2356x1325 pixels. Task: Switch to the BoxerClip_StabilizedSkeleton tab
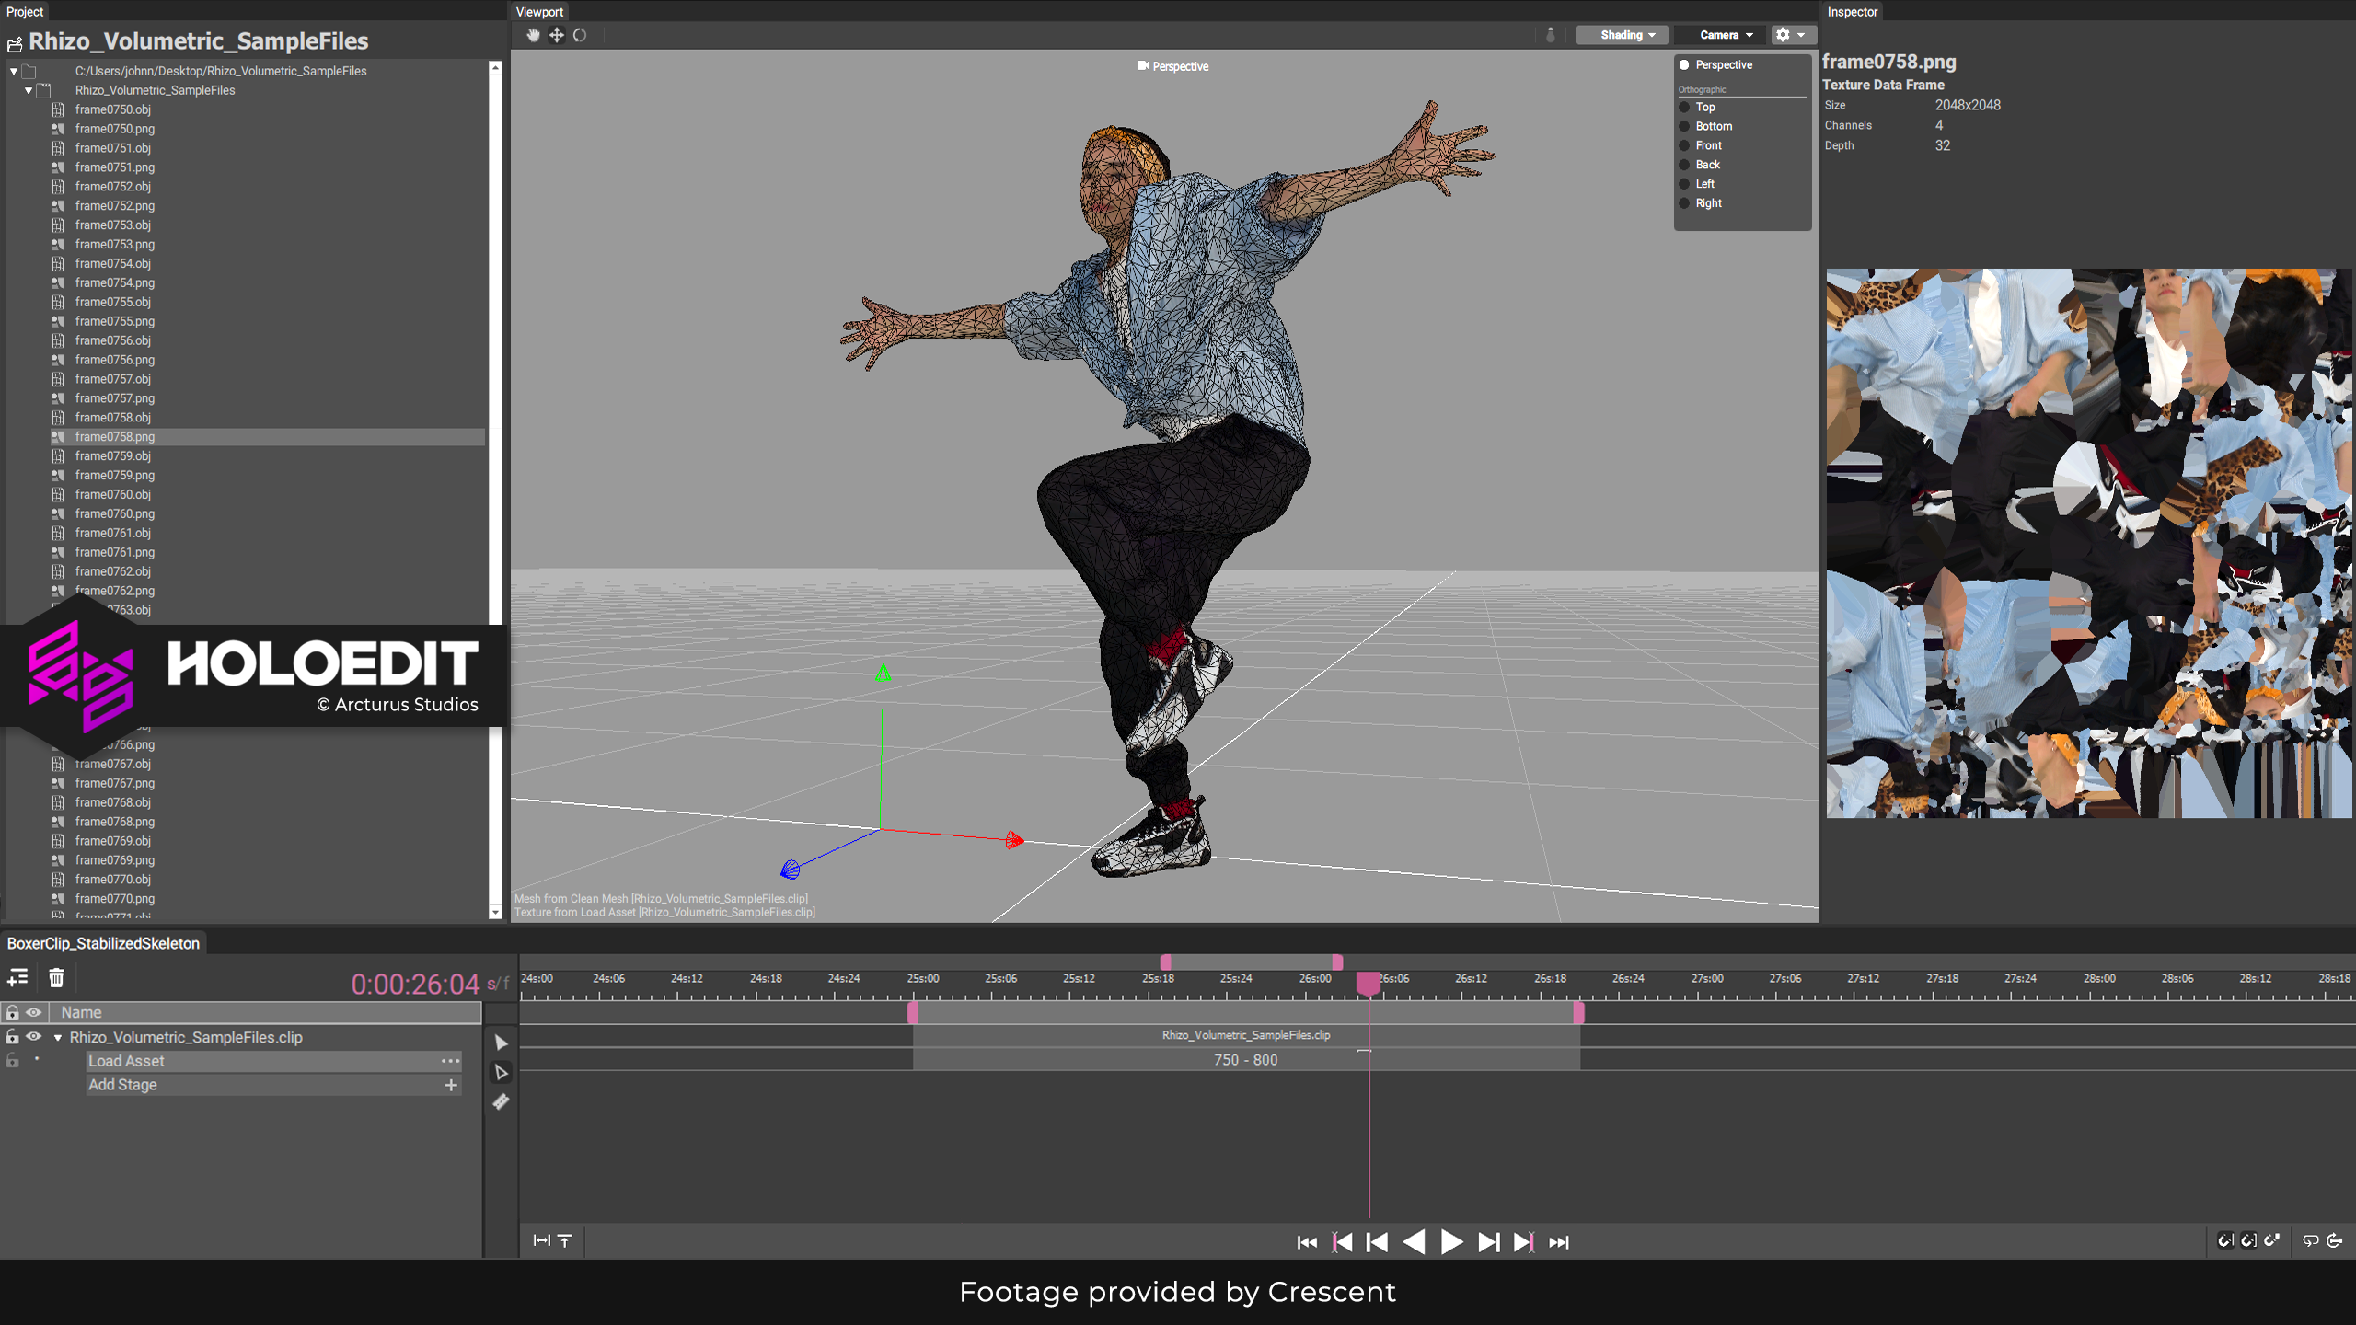click(103, 943)
